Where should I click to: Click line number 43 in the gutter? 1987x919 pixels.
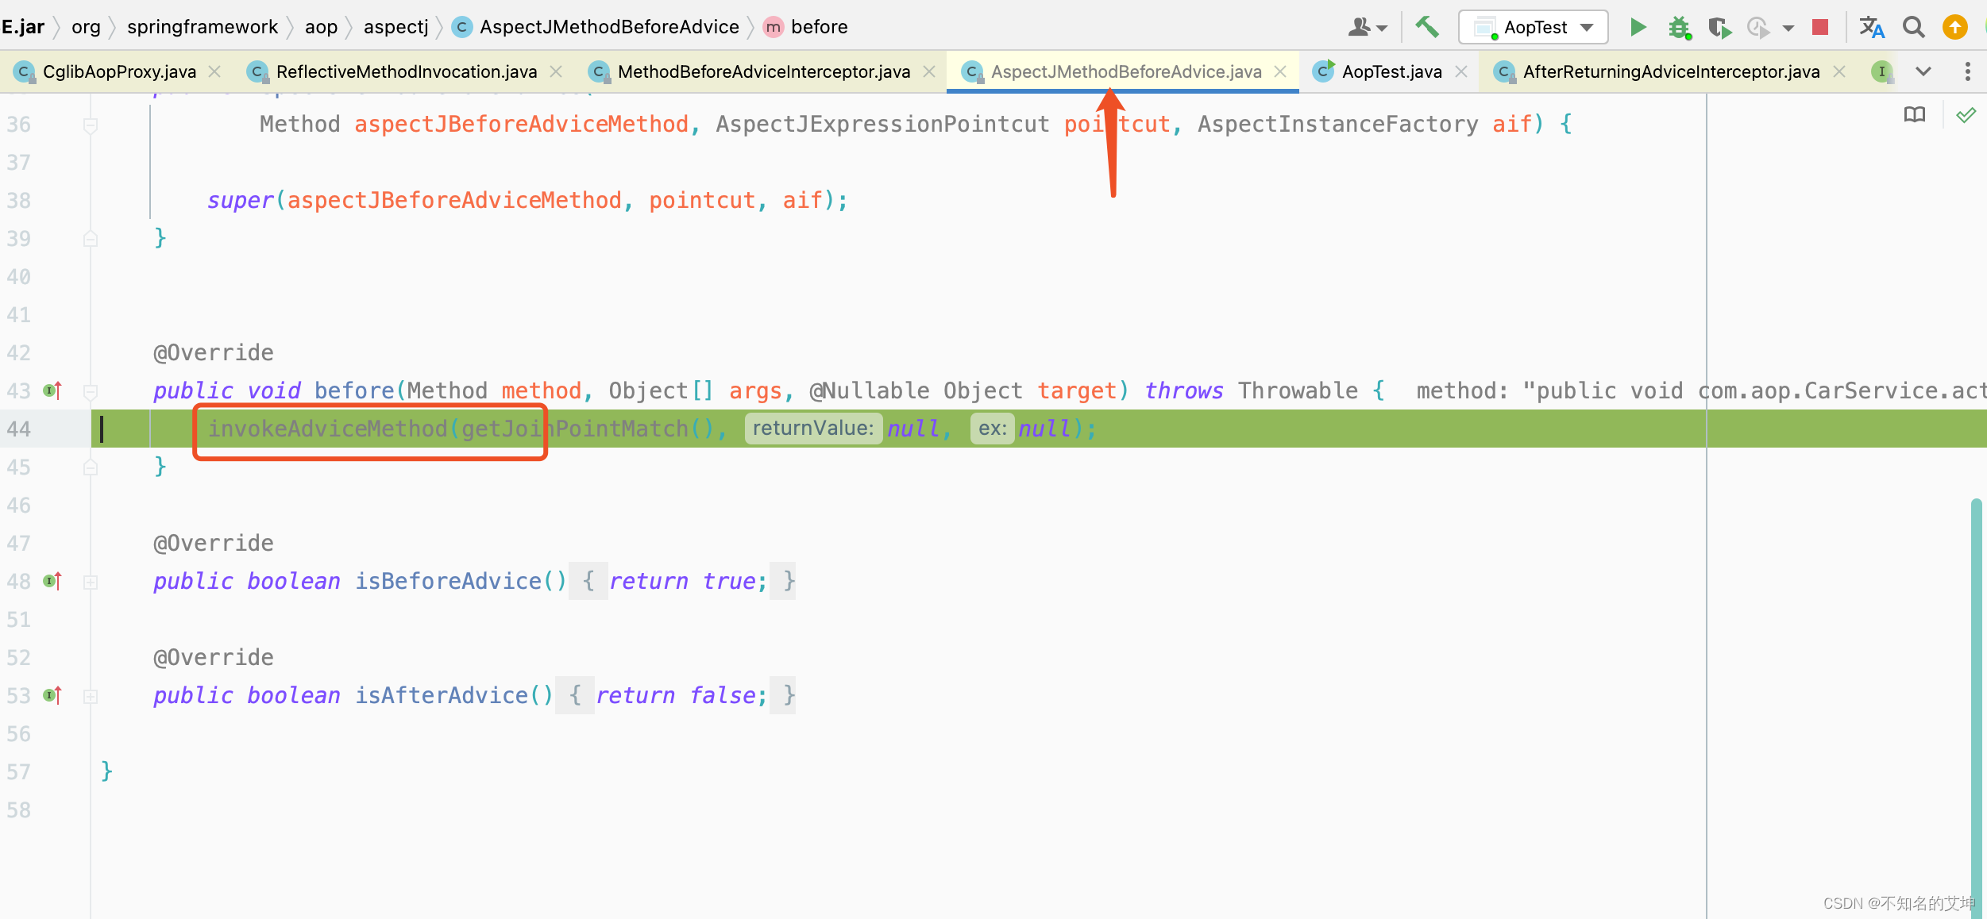(19, 391)
